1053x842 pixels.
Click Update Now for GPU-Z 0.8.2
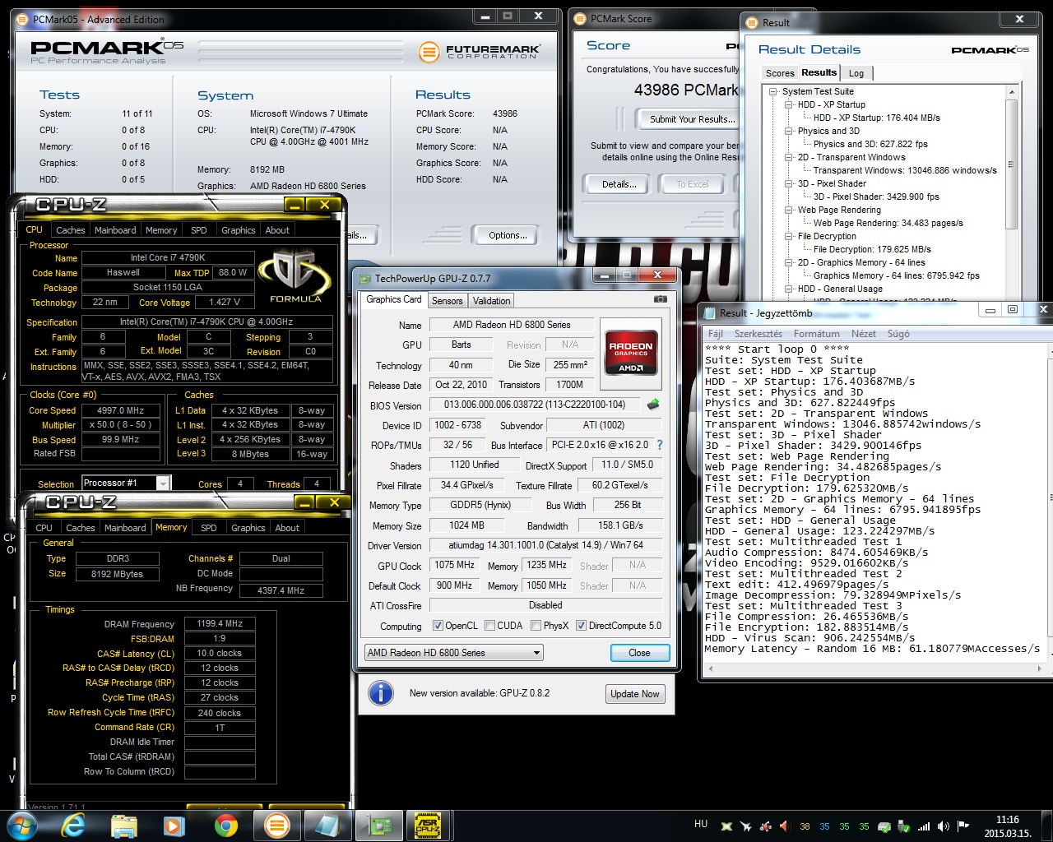tap(634, 694)
